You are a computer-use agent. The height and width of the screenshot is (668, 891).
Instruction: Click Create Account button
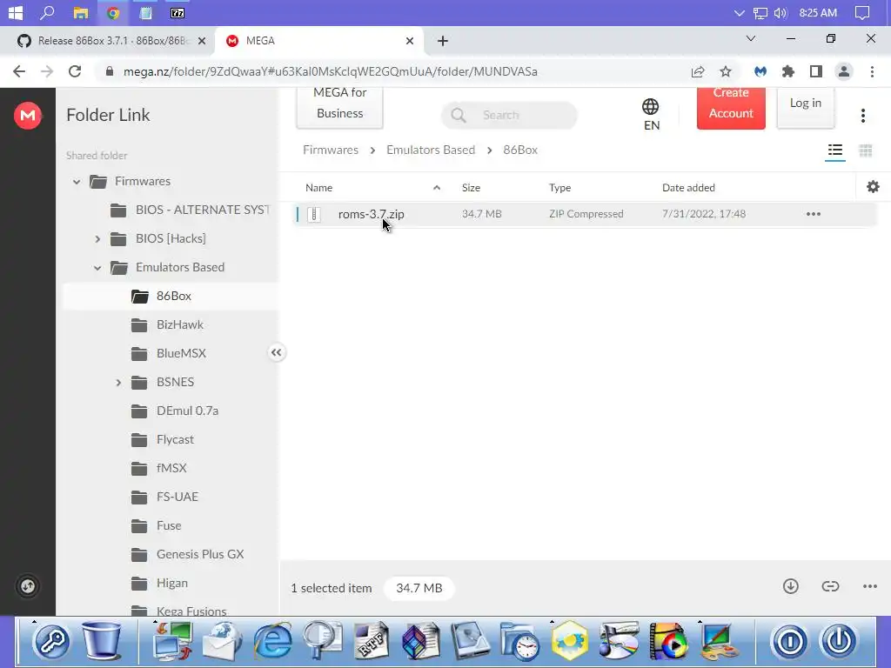(731, 108)
